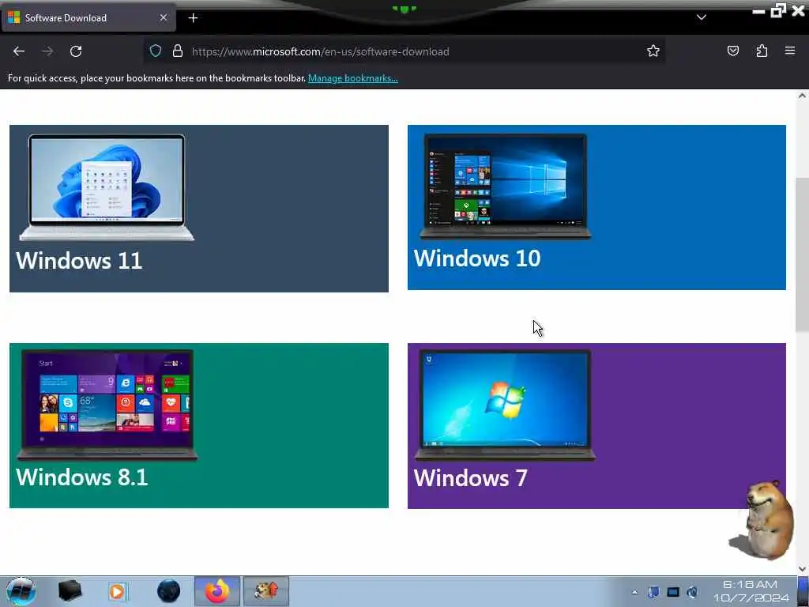Close the Software Download tab

pos(163,17)
